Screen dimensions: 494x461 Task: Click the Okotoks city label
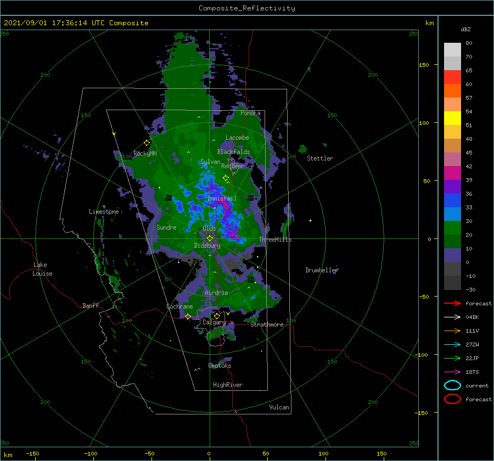coord(220,366)
